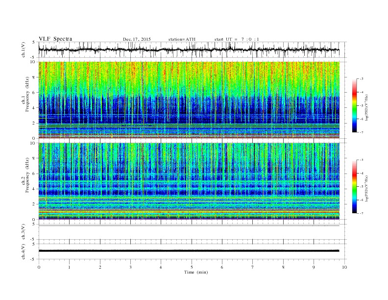Click the "VLF Spectra" plot title
Image resolution: width=388 pixels, height=300 pixels.
click(x=55, y=39)
